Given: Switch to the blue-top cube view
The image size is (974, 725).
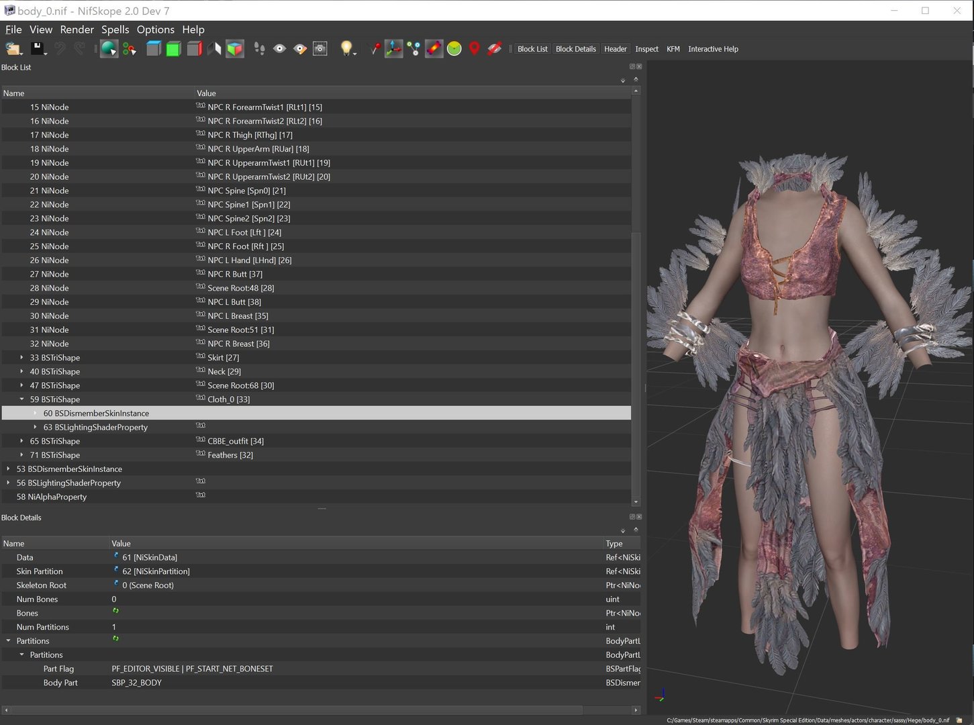Looking at the screenshot, I should tap(153, 48).
